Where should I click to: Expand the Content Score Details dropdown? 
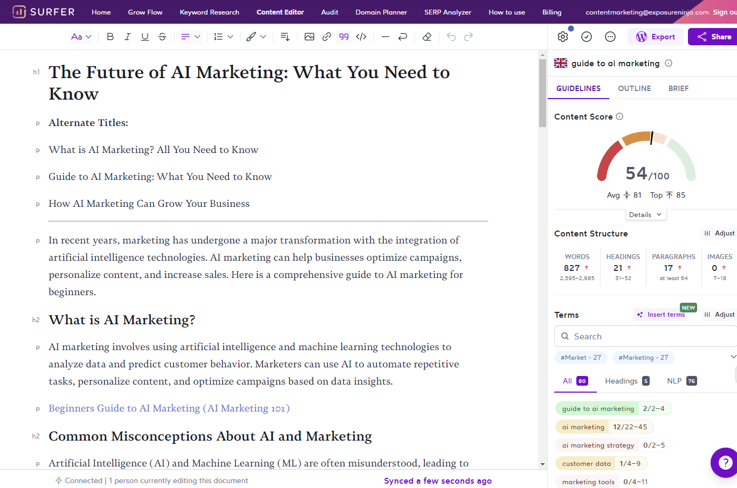(x=645, y=214)
